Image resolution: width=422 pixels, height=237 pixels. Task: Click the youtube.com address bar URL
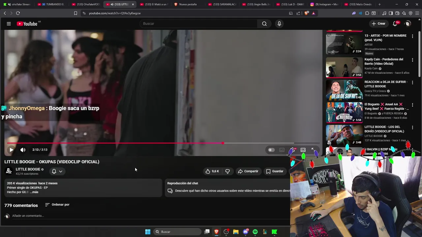coord(115,13)
